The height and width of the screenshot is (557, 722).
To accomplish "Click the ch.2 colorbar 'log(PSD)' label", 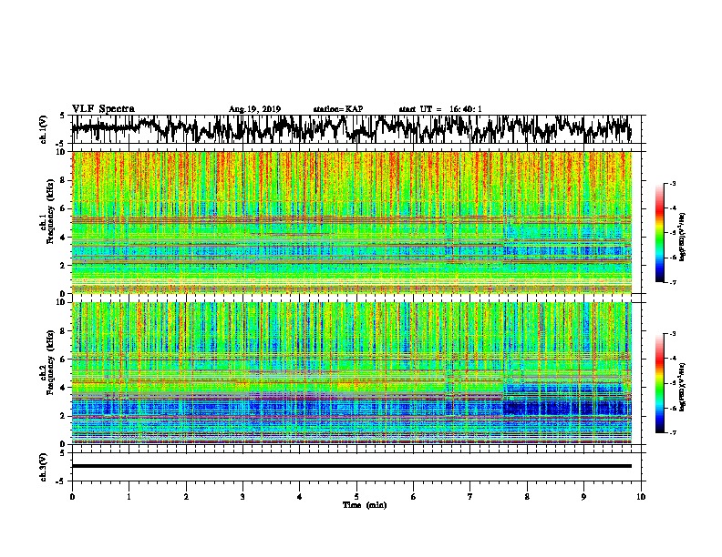I will [x=682, y=387].
